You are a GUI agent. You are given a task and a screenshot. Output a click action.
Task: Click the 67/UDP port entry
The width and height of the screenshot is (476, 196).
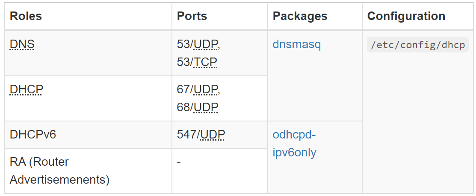[198, 89]
